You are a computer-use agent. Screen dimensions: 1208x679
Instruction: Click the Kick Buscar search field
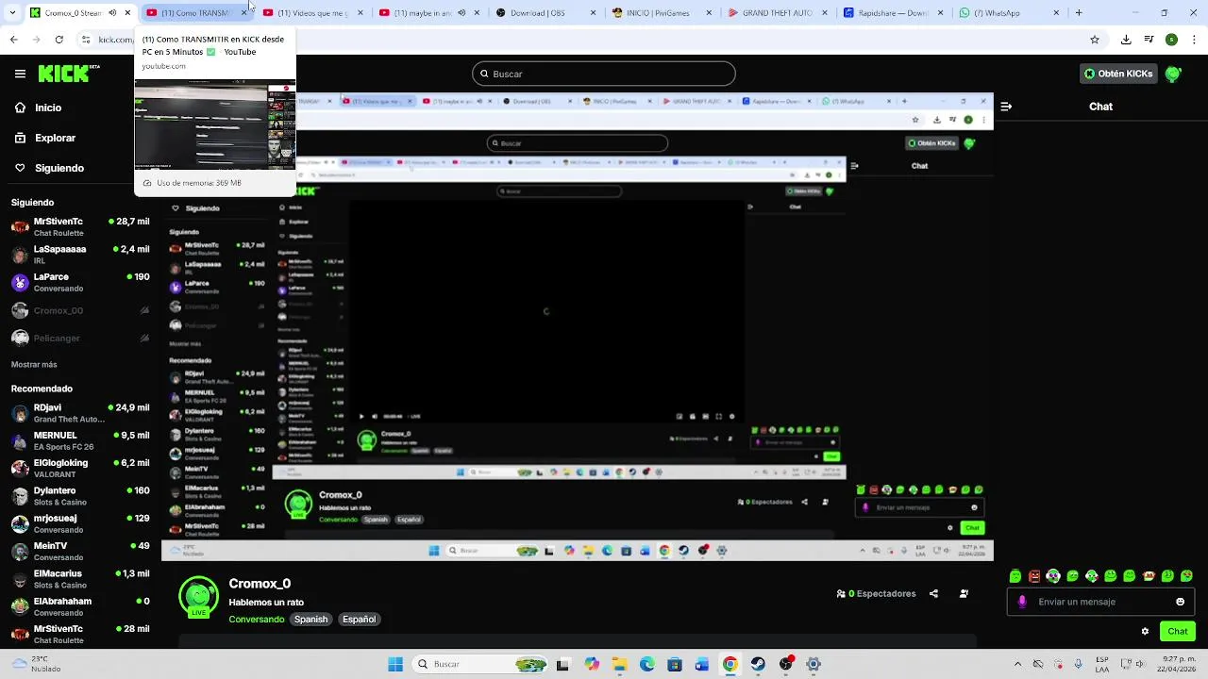(x=604, y=74)
